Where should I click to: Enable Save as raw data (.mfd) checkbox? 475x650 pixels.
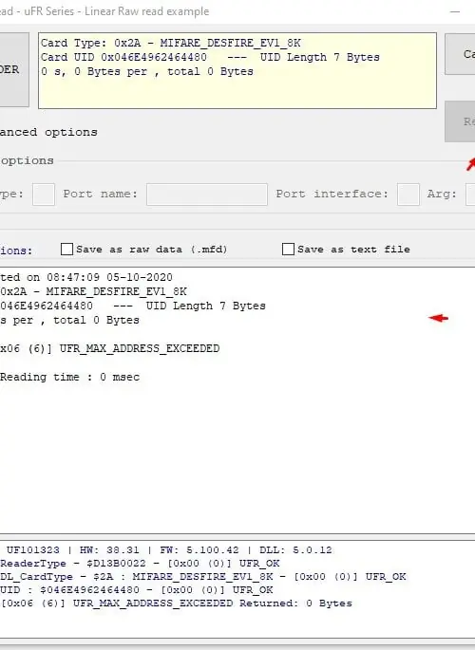66,250
